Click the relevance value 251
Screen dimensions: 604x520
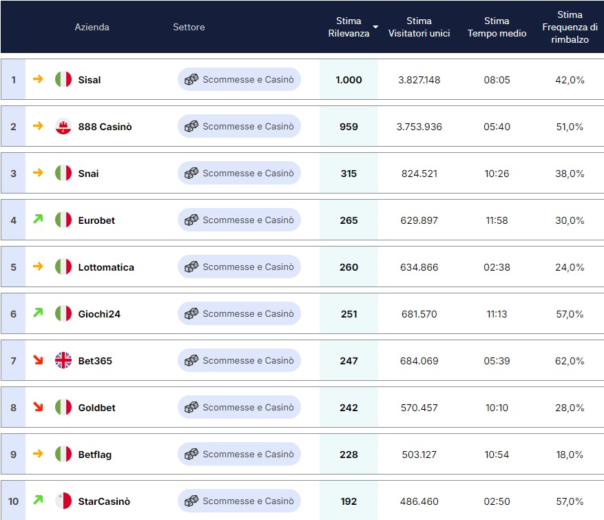[348, 314]
